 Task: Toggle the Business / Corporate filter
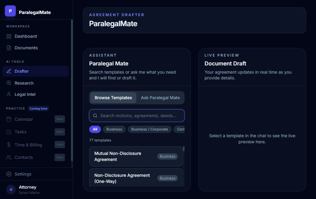149,129
